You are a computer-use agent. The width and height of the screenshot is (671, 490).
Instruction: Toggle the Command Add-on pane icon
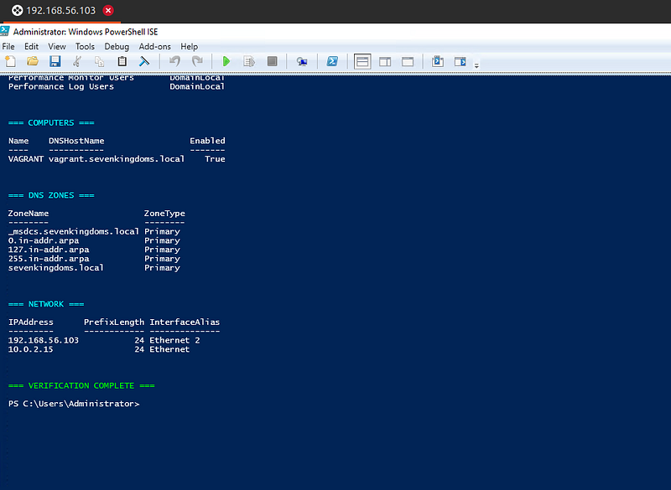(x=460, y=61)
